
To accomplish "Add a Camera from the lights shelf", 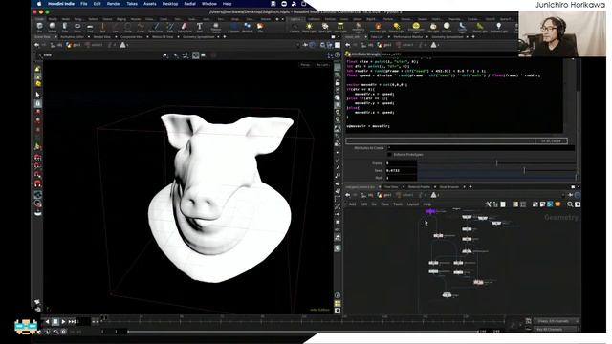I will pos(295,27).
